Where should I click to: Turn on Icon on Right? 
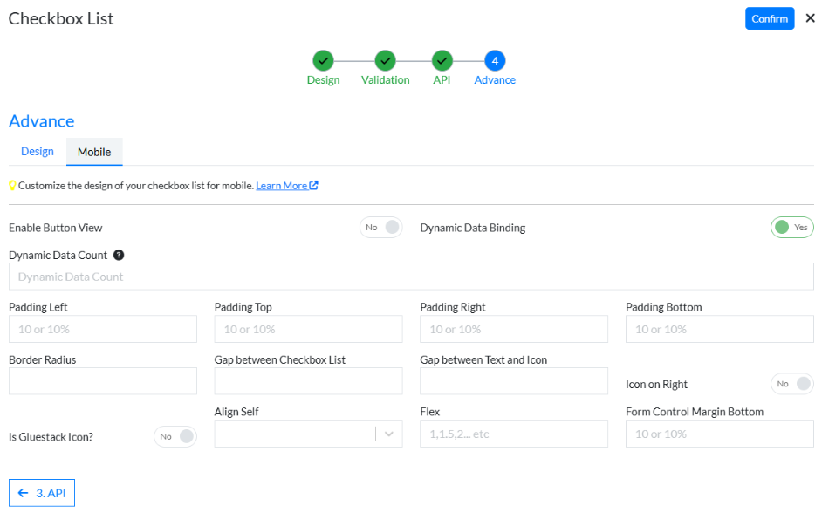[791, 384]
